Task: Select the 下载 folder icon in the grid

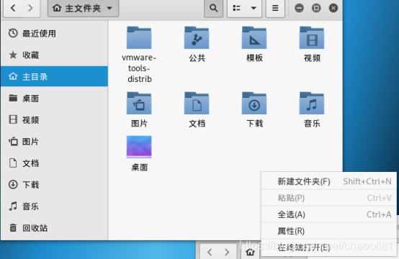Action: (x=254, y=103)
